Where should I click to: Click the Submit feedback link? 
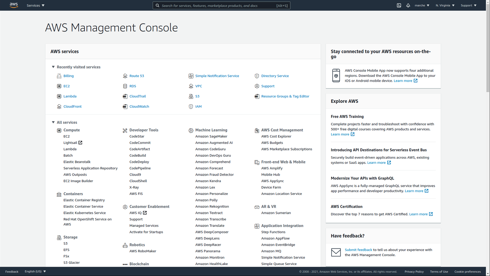pyautogui.click(x=358, y=250)
